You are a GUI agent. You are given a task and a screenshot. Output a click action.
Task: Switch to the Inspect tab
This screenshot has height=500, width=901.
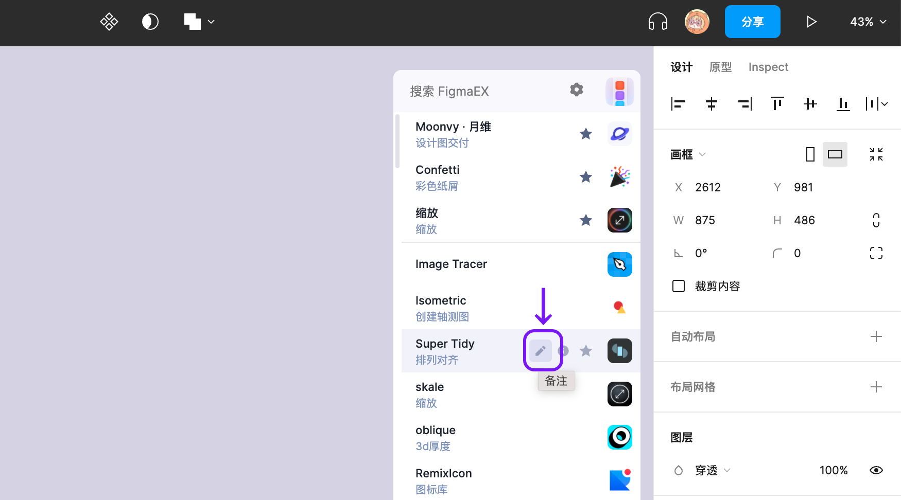point(768,67)
